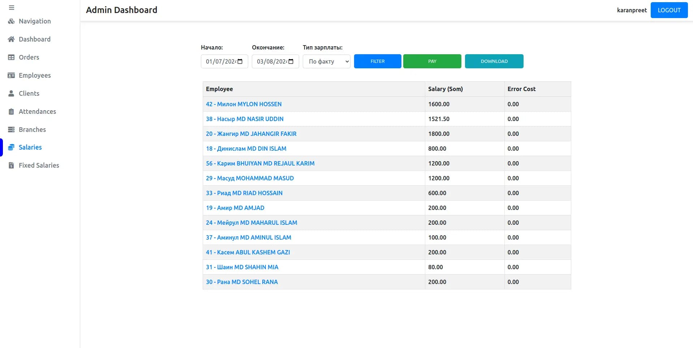Open employee 33 MD RIAD HOSSAIN link
Viewport: 693px width, 348px height.
244,193
